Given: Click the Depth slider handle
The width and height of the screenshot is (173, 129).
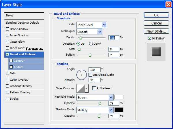Looking at the screenshot, I should coord(81,38).
